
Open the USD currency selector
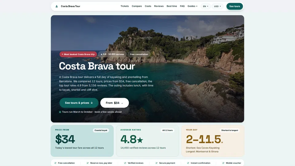pos(218,6)
